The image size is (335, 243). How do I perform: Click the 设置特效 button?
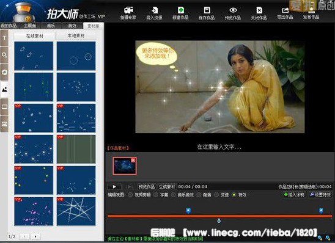pyautogui.click(x=320, y=195)
